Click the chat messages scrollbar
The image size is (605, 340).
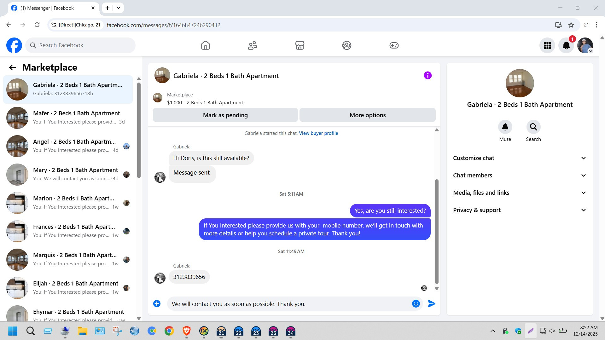[x=437, y=232]
